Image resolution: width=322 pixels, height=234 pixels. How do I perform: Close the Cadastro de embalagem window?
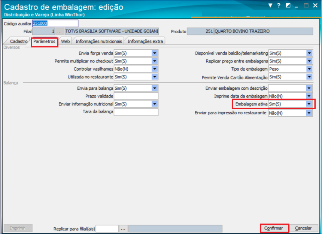point(315,5)
